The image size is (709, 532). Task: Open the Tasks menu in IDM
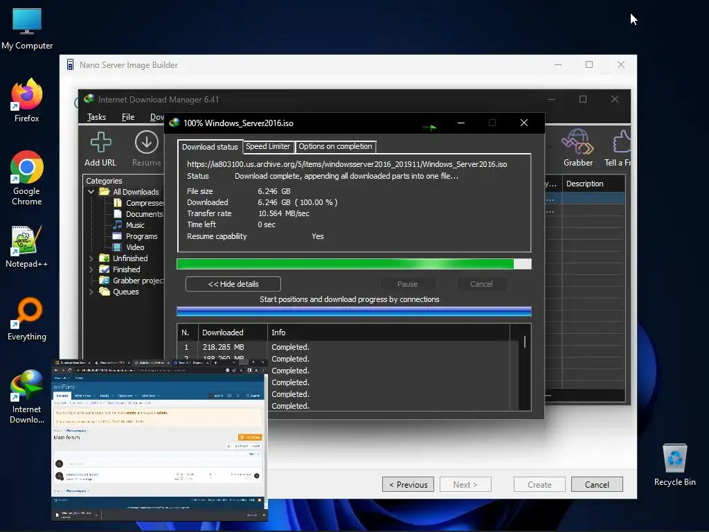coord(96,117)
